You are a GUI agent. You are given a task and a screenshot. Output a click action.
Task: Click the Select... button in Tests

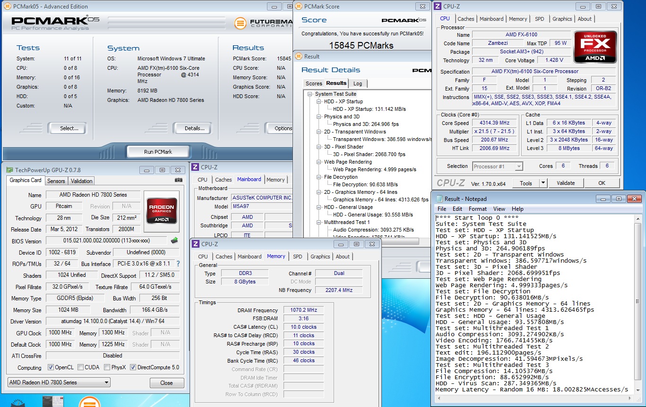(x=69, y=128)
